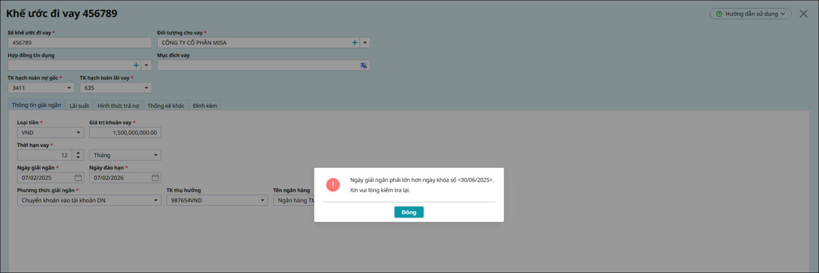Click translate icon in Mục đích vay

363,65
